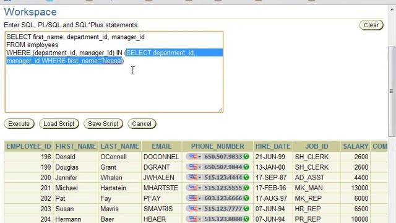The width and height of the screenshot is (396, 223).
Task: Open the country flag dropdown in Donald's row
Action: point(195,157)
